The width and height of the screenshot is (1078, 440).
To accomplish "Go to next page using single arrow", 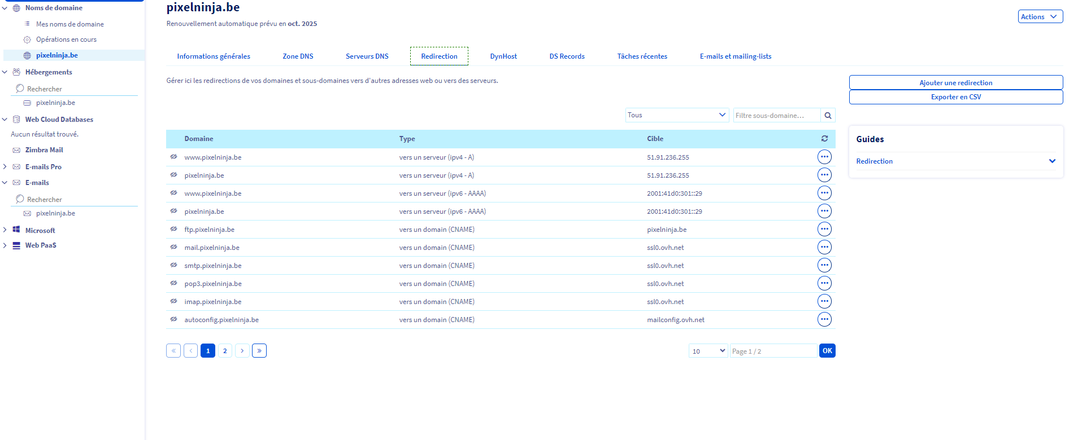I will [x=242, y=351].
